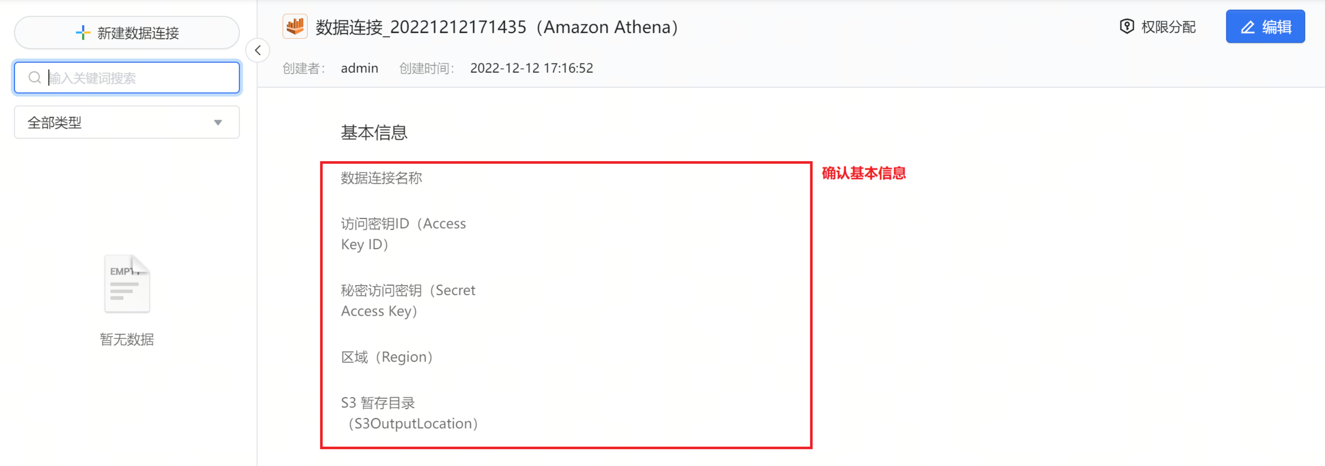The width and height of the screenshot is (1325, 466).
Task: Click the EMPTY document placeholder icon
Action: pos(127,284)
